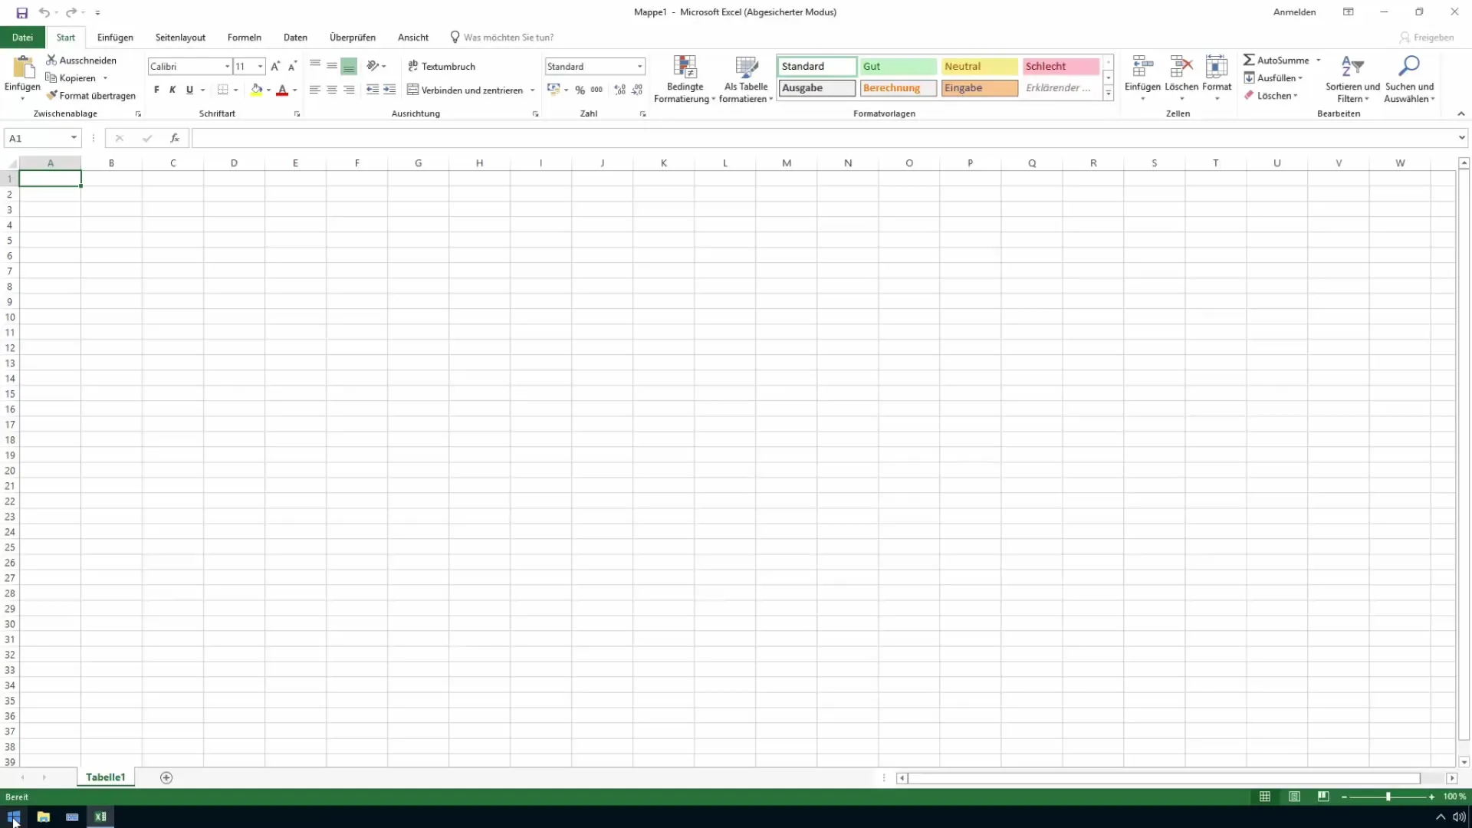Apply the Schlecht cell style
Image resolution: width=1472 pixels, height=828 pixels.
(1060, 66)
